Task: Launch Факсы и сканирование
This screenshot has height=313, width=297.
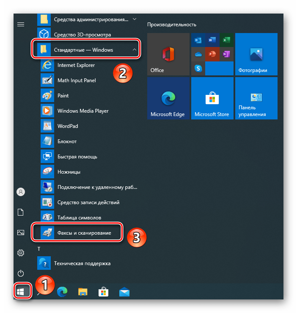Action: pyautogui.click(x=89, y=233)
